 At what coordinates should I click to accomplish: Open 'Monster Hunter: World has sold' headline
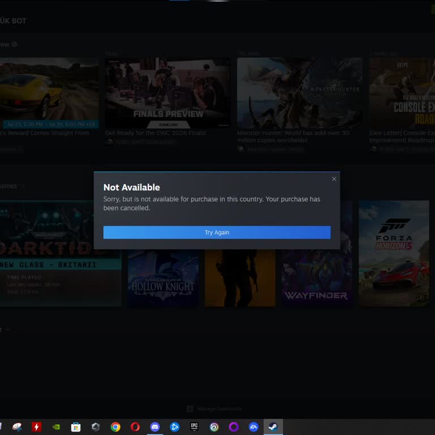tap(293, 137)
